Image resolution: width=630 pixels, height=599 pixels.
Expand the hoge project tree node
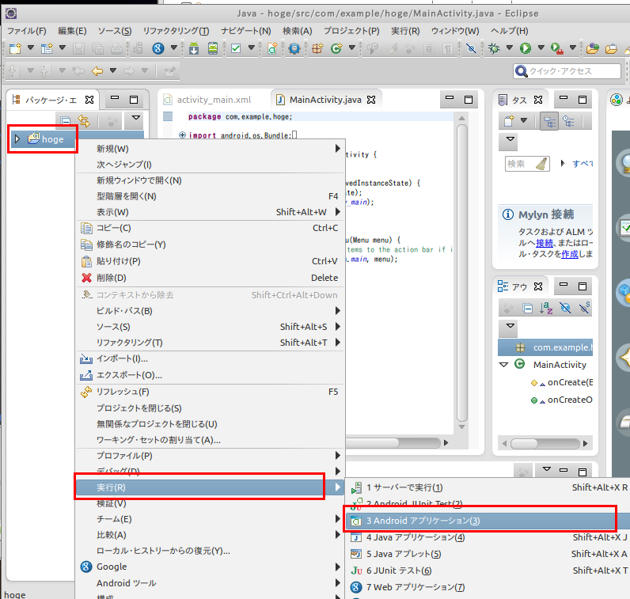click(x=17, y=139)
